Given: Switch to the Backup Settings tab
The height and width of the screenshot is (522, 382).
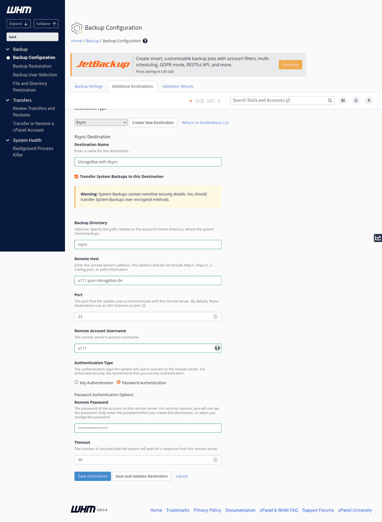Looking at the screenshot, I should [88, 86].
